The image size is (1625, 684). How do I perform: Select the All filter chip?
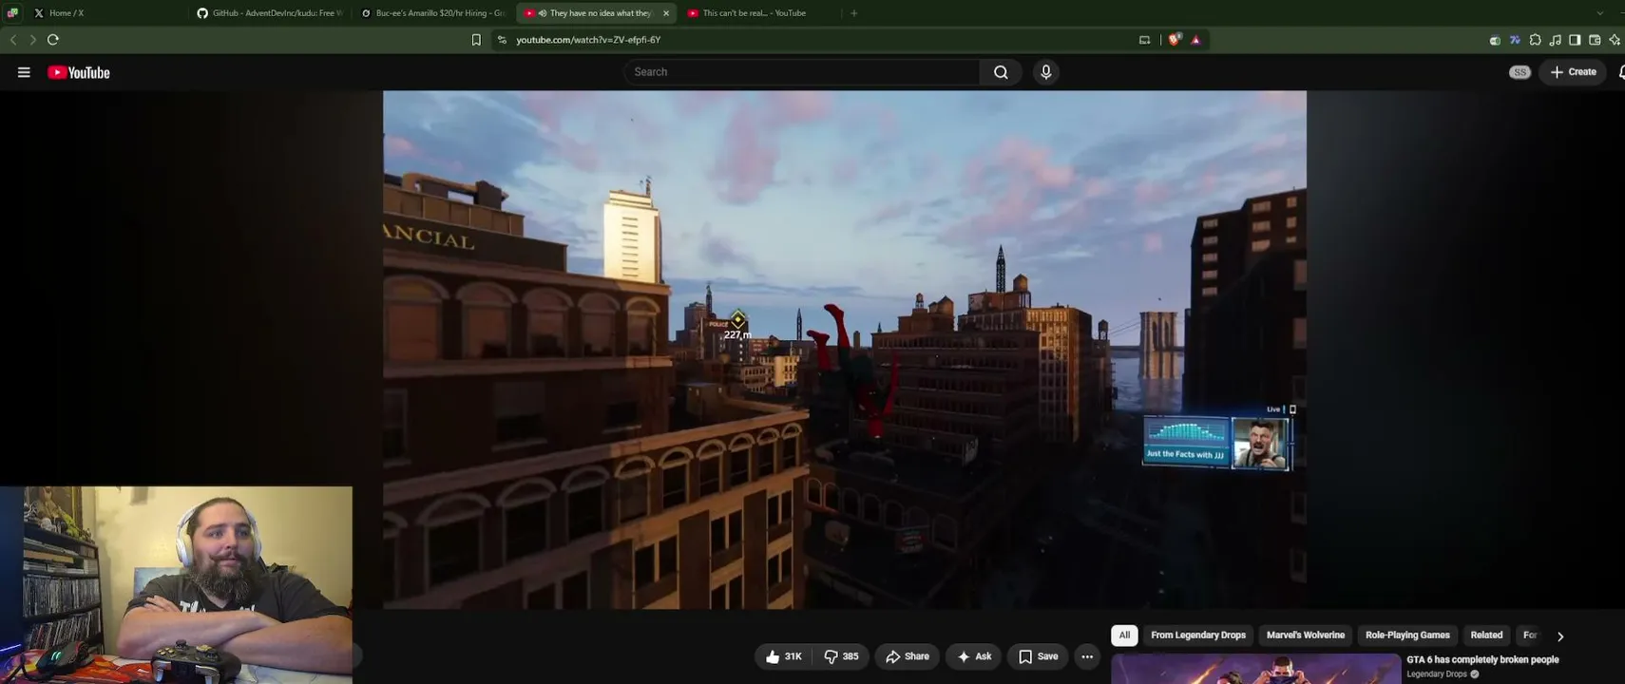tap(1124, 636)
